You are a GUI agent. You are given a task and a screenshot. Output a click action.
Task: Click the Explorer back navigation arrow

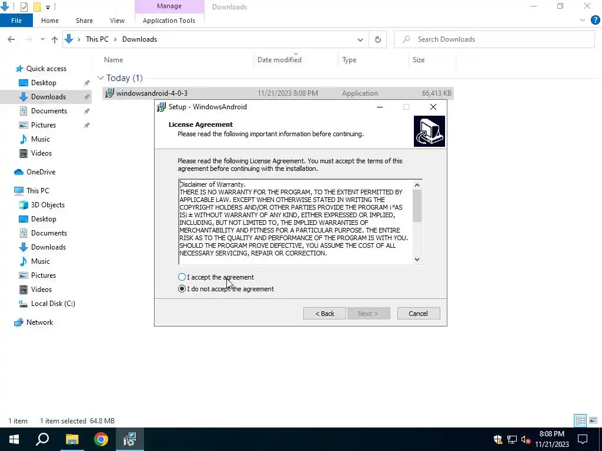[x=11, y=39]
